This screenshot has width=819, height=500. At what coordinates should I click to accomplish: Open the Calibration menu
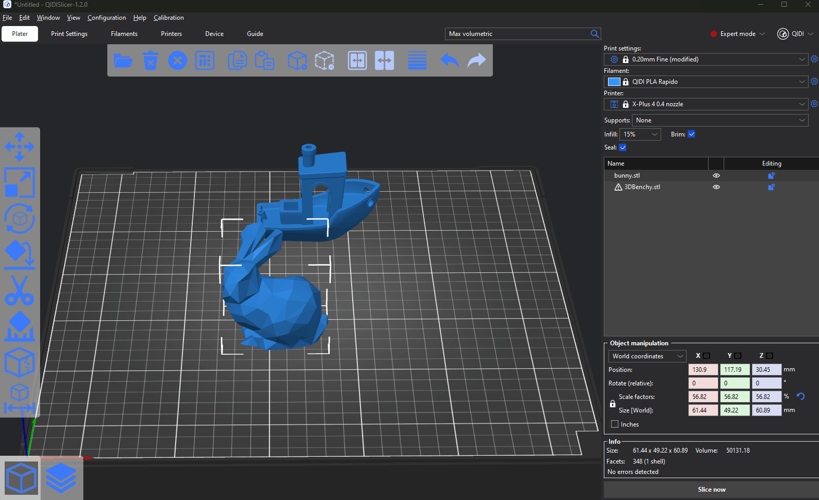click(x=168, y=18)
